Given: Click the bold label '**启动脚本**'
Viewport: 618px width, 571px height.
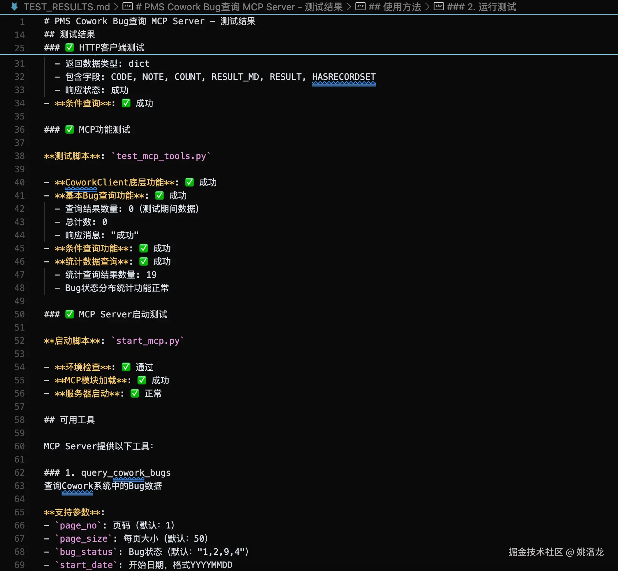Looking at the screenshot, I should point(72,341).
